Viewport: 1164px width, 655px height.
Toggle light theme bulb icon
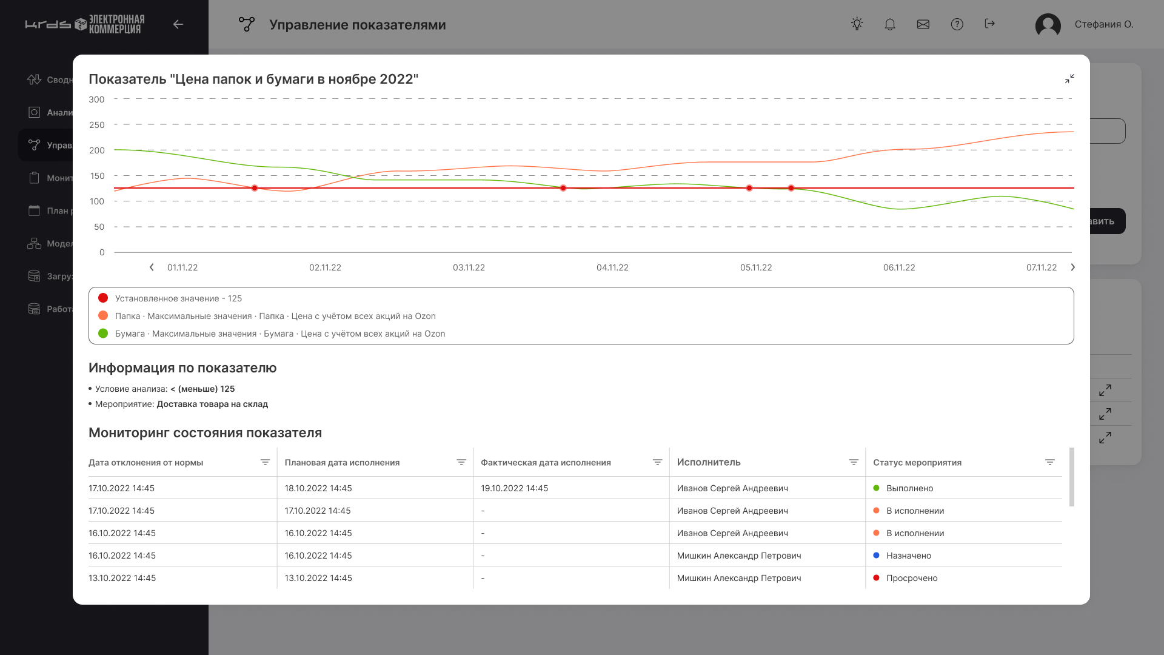pyautogui.click(x=857, y=24)
